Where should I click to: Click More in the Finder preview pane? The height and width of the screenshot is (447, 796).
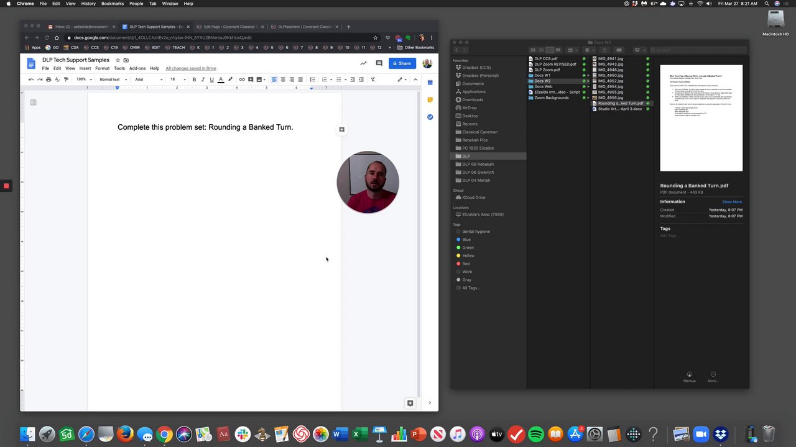[713, 377]
